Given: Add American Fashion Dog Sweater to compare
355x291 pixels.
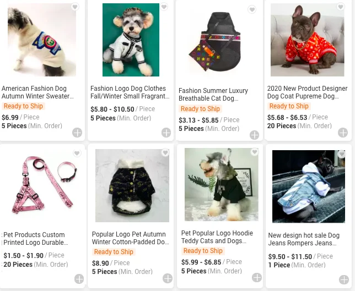Looking at the screenshot, I should 77,133.
